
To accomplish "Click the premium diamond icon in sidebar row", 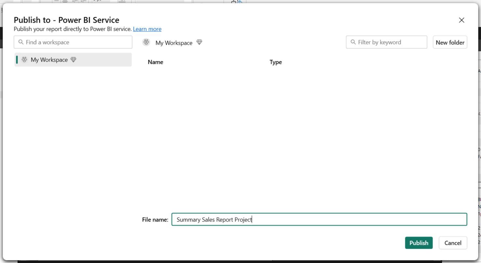I will click(x=73, y=60).
